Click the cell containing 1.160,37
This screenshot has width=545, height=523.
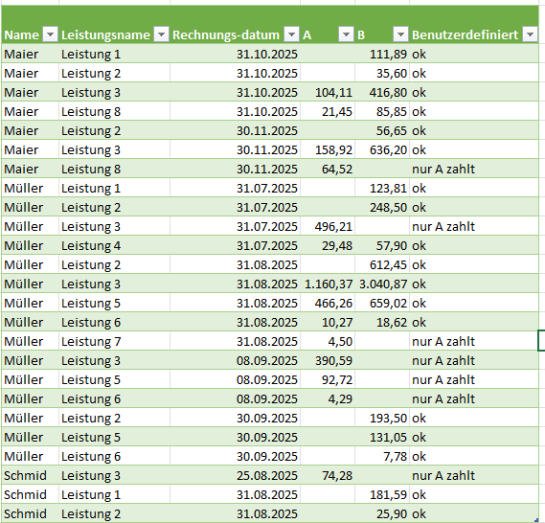(328, 284)
